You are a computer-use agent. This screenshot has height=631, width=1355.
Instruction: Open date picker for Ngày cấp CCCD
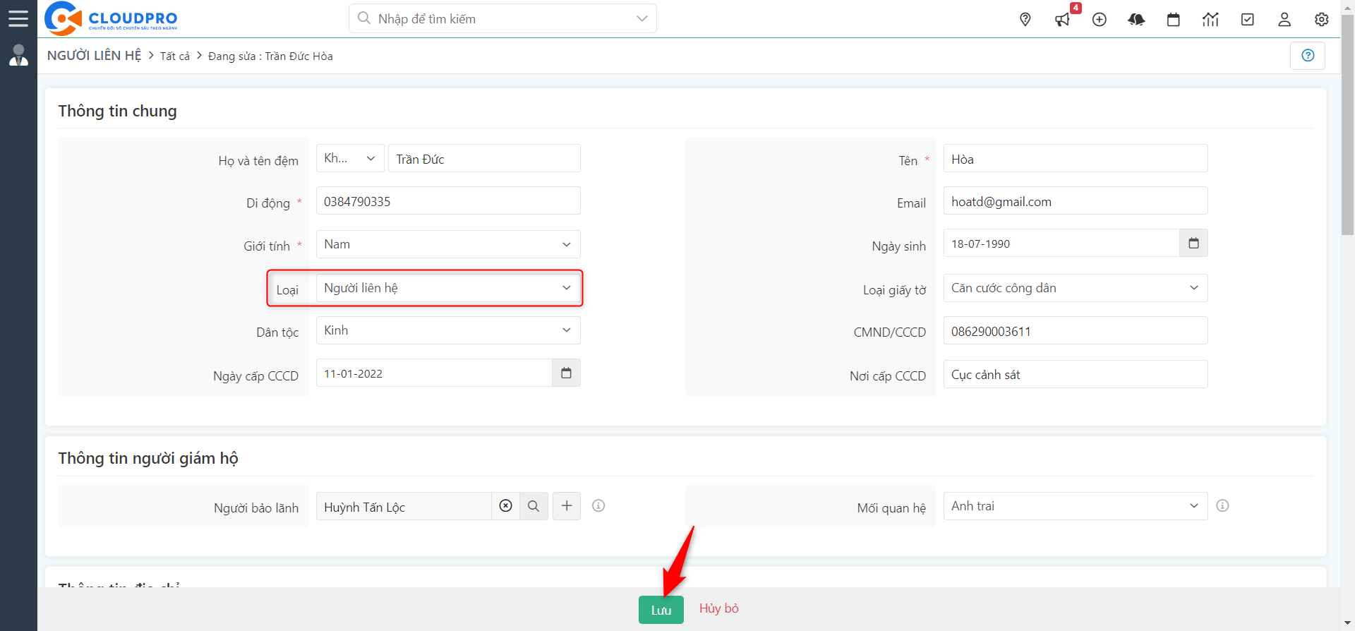[566, 373]
